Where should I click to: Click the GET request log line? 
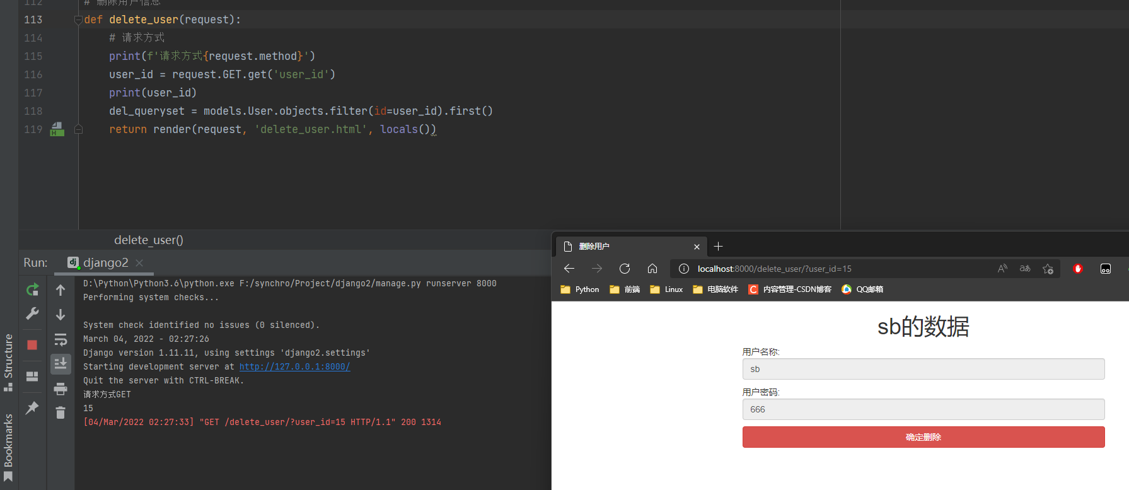262,422
